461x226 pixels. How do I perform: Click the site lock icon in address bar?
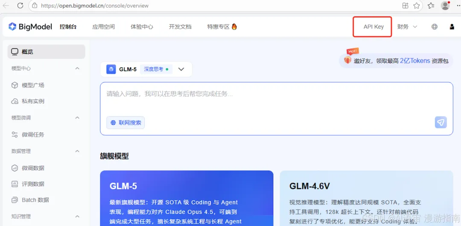pos(35,6)
